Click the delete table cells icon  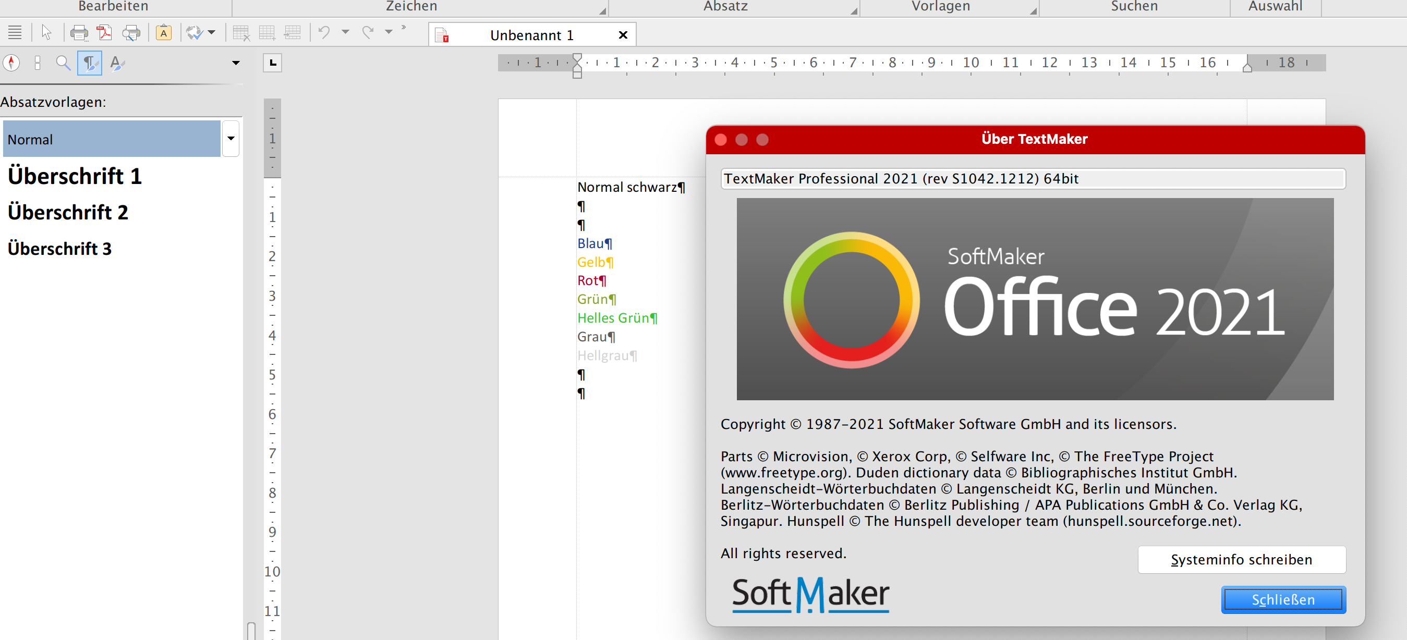tap(241, 33)
